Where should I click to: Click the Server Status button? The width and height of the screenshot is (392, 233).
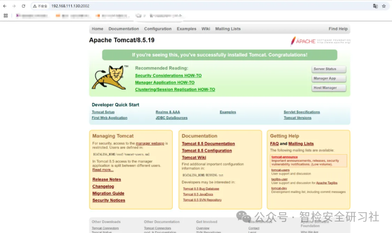329,69
